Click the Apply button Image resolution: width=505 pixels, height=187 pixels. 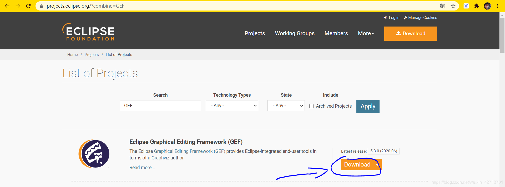pos(368,106)
